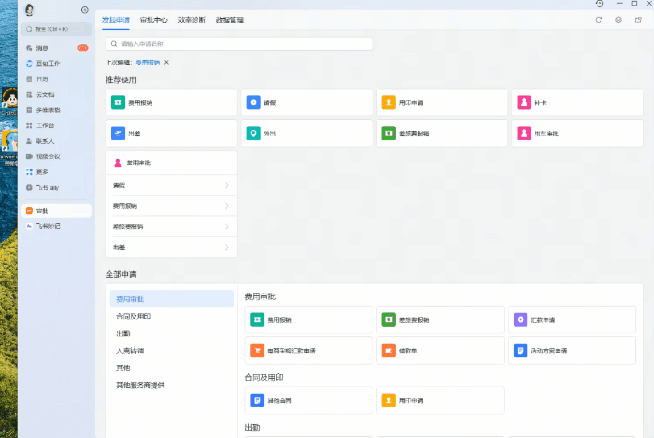
Task: Open the settings gear in top bar
Action: tap(619, 20)
